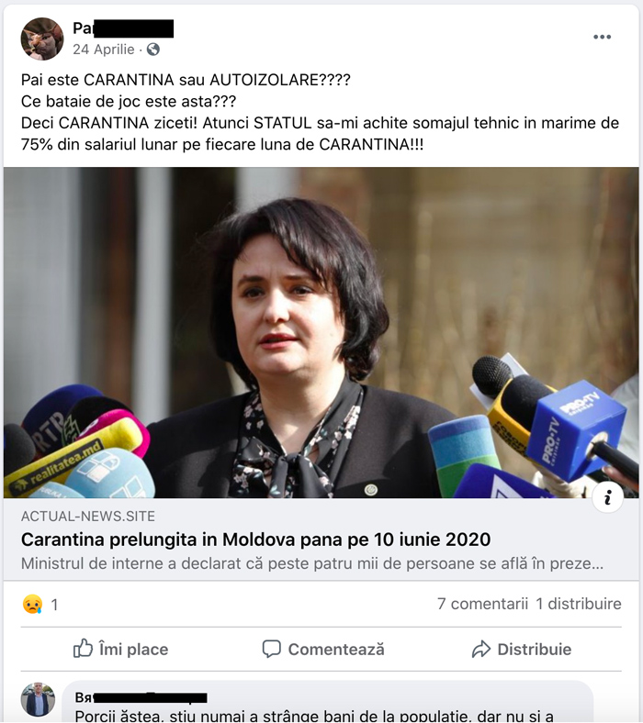View the 1 distribuire shares
Viewport: 643px width, 723px height.
(x=579, y=604)
